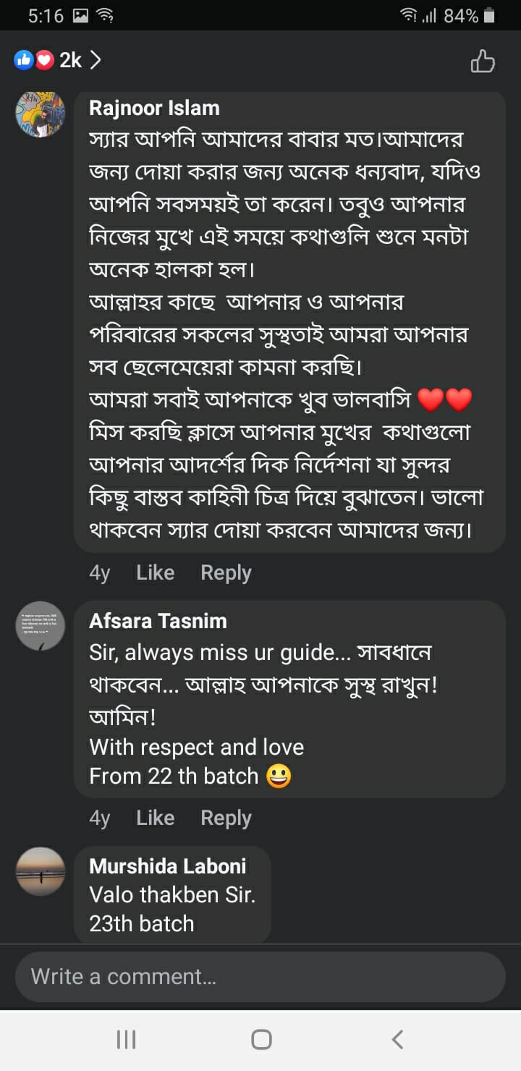Open Afsara Tasnim profile name link

point(158,621)
